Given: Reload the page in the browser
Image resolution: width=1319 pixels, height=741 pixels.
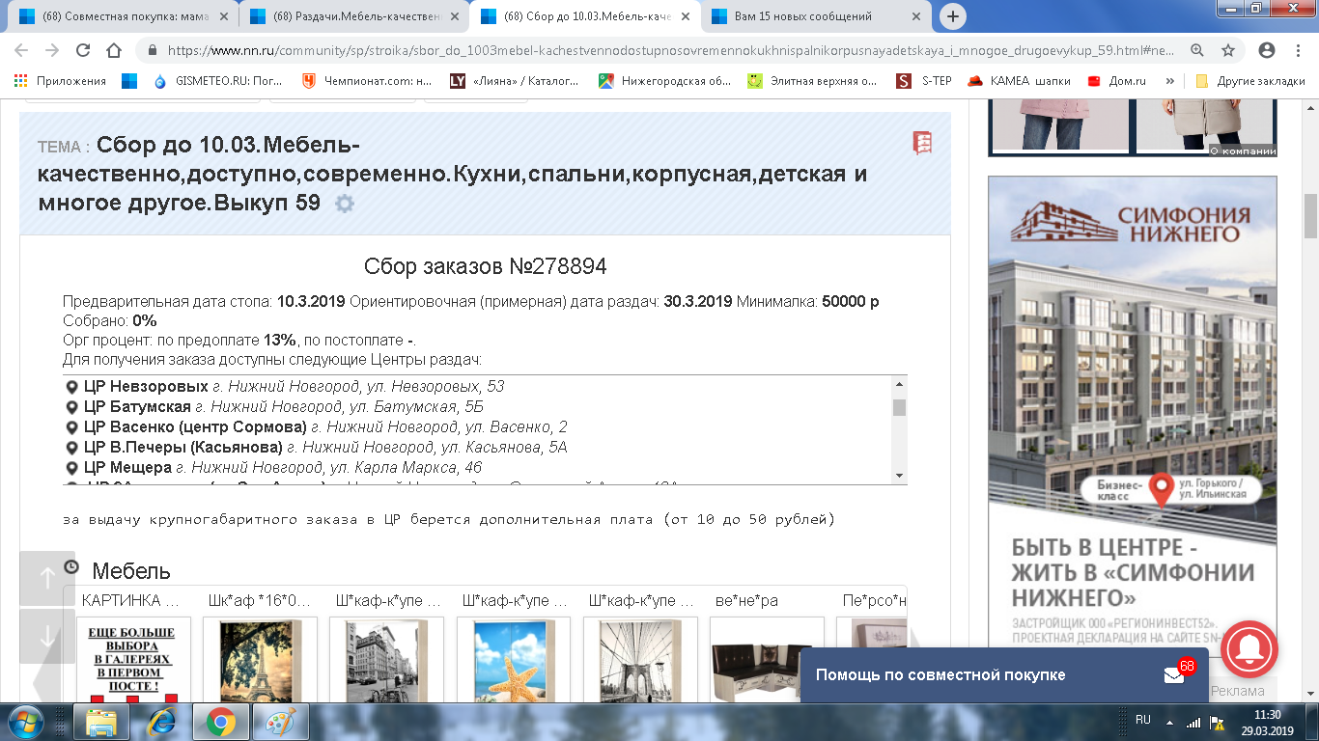Looking at the screenshot, I should point(82,51).
